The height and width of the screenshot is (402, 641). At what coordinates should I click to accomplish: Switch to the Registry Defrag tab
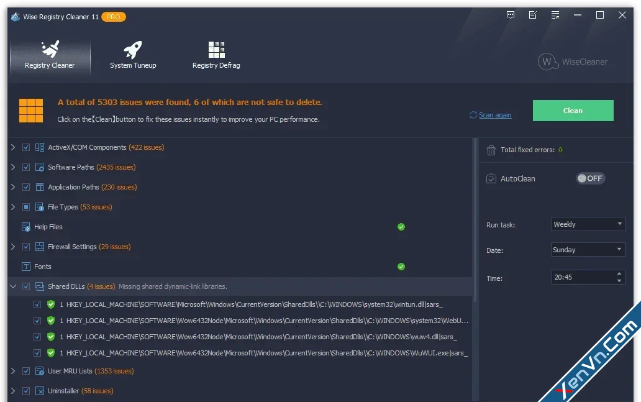216,56
